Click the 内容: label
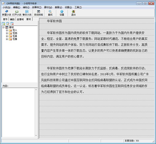Viewport: 156px width, 144px height. [x=5, y=86]
